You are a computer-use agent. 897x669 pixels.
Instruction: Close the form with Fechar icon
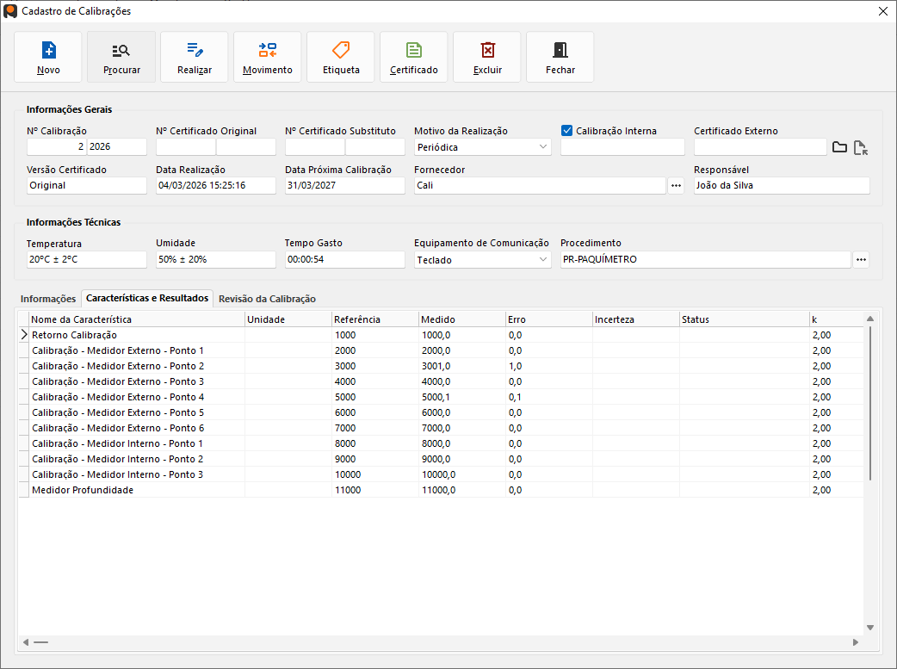(x=560, y=57)
